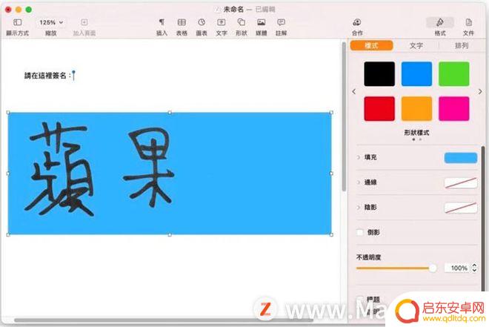Open the 顯示方式 view options icon
Viewport: 489px width, 327px height.
click(18, 22)
